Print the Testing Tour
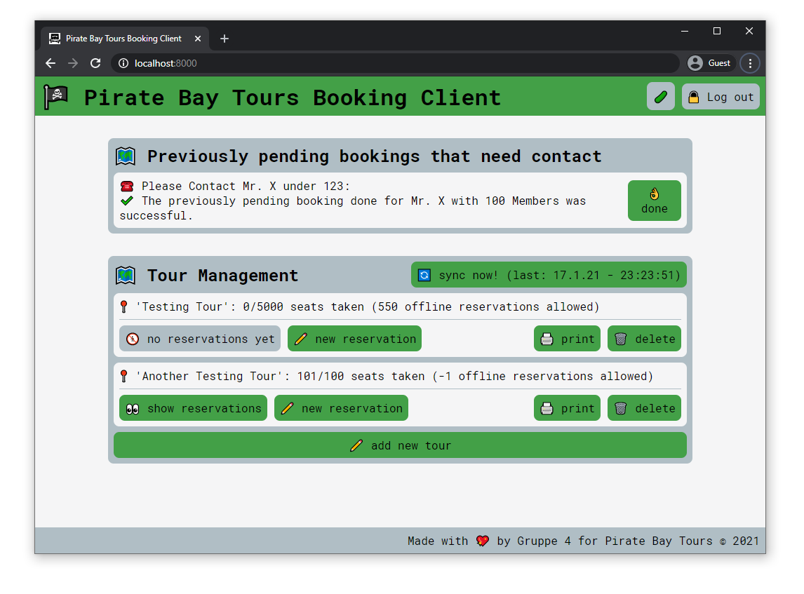 pyautogui.click(x=567, y=339)
